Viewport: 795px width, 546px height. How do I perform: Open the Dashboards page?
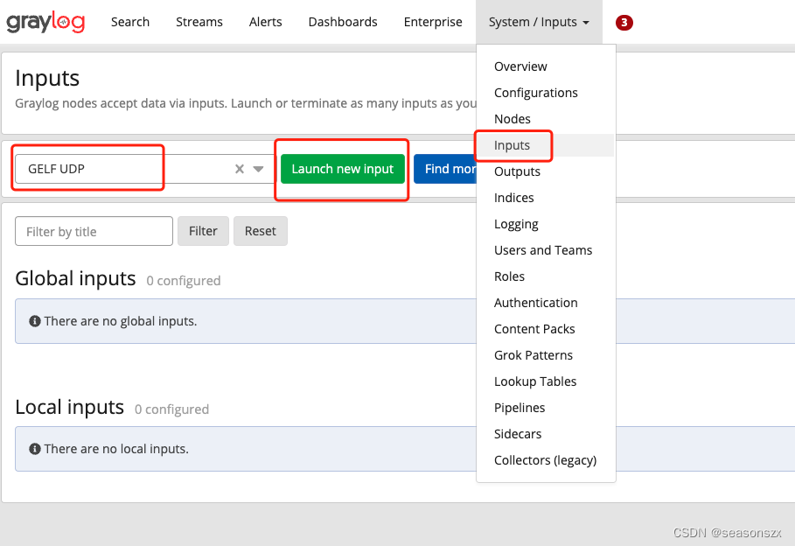click(343, 22)
